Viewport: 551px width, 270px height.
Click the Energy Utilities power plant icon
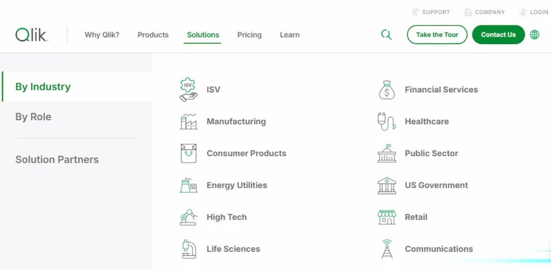[188, 185]
